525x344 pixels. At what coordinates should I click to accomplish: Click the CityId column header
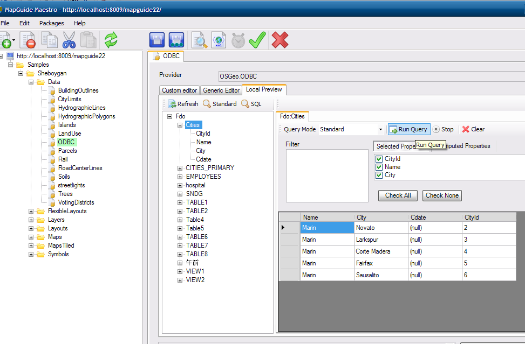coord(489,217)
